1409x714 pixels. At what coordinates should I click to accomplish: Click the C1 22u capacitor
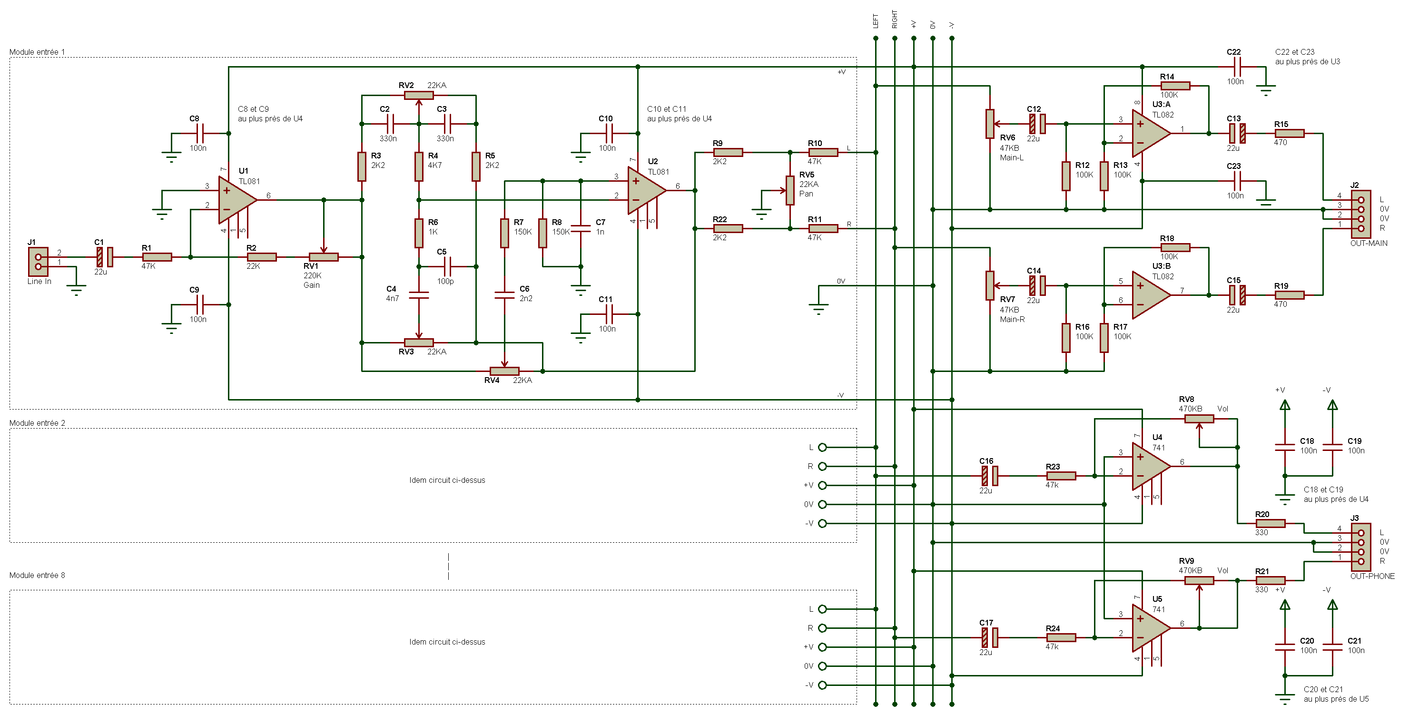[x=105, y=257]
